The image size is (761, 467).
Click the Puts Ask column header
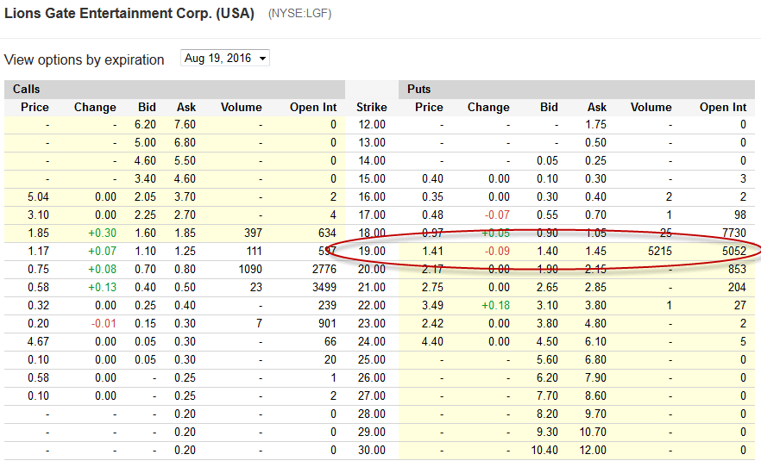click(x=597, y=107)
